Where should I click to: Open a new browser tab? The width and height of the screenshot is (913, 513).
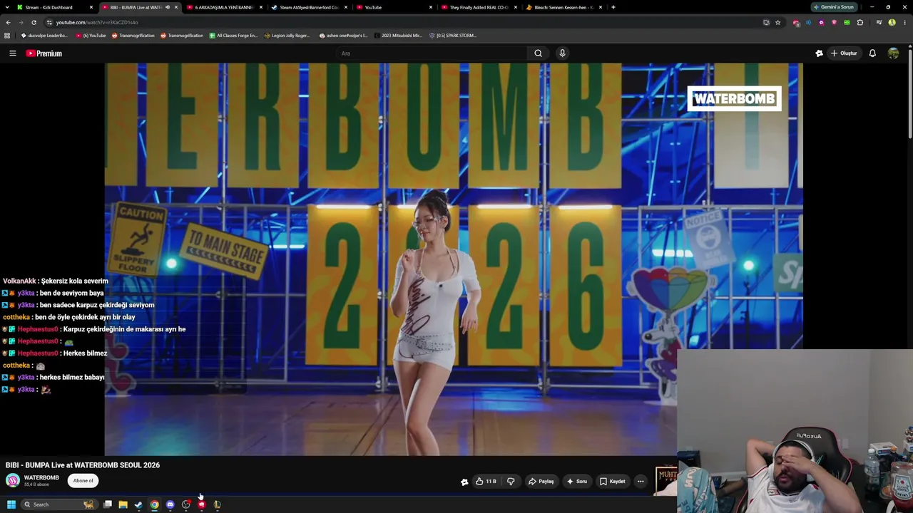tap(613, 7)
